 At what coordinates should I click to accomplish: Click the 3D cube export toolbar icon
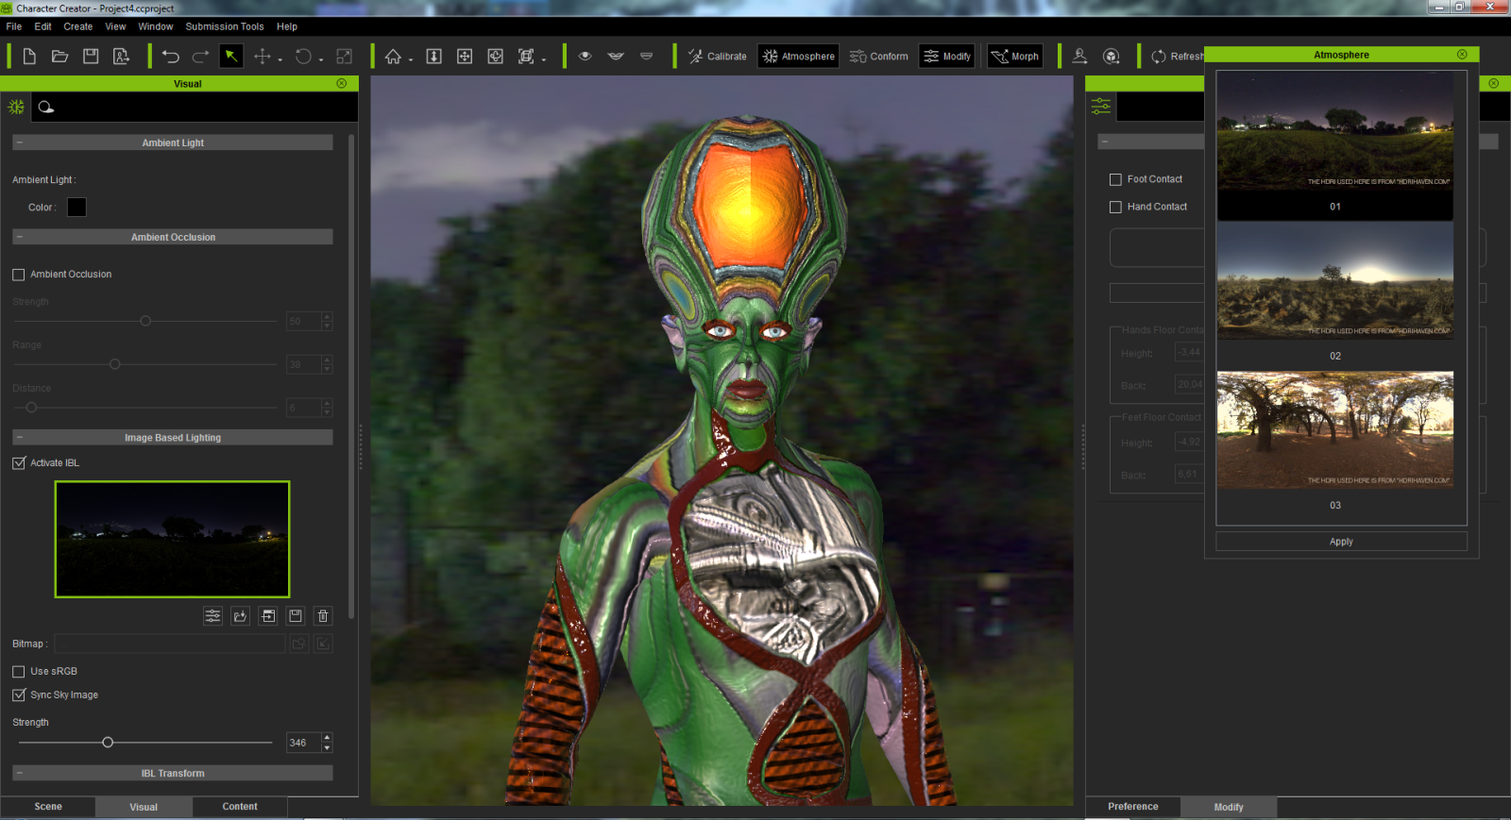(1112, 57)
